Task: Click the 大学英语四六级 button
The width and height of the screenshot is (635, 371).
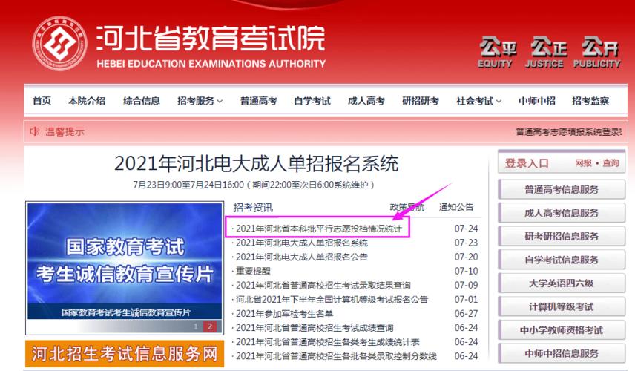Action: coord(562,283)
